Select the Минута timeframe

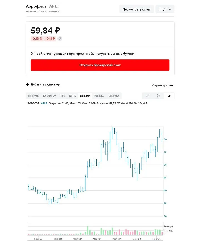pyautogui.click(x=33, y=96)
